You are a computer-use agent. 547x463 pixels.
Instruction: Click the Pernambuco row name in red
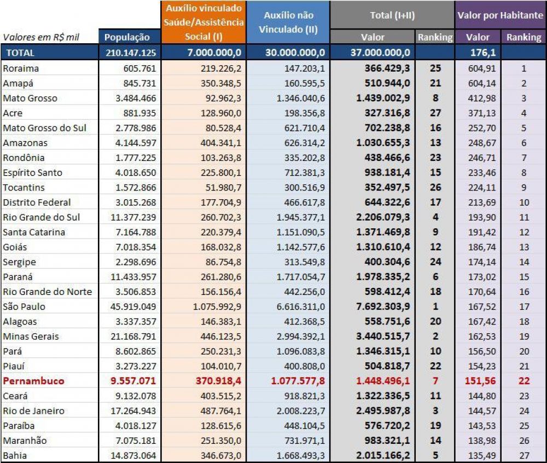34,381
